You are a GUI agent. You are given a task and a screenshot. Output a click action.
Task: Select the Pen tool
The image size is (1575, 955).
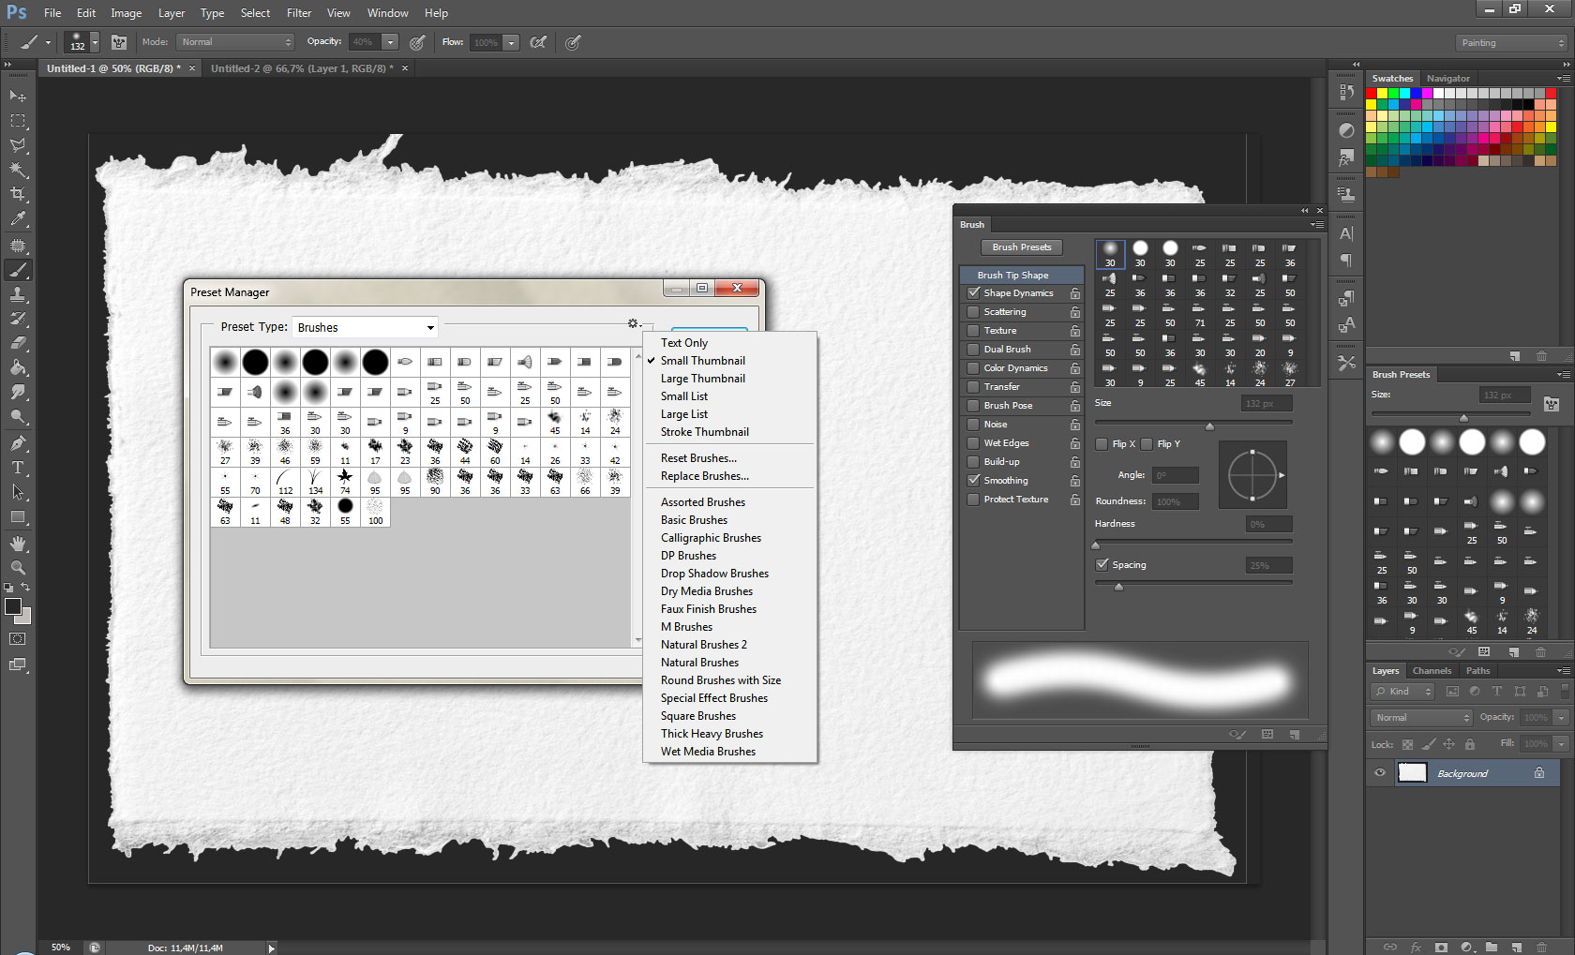click(18, 442)
